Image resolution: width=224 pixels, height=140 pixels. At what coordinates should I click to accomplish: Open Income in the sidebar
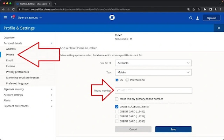pyautogui.click(x=10, y=66)
